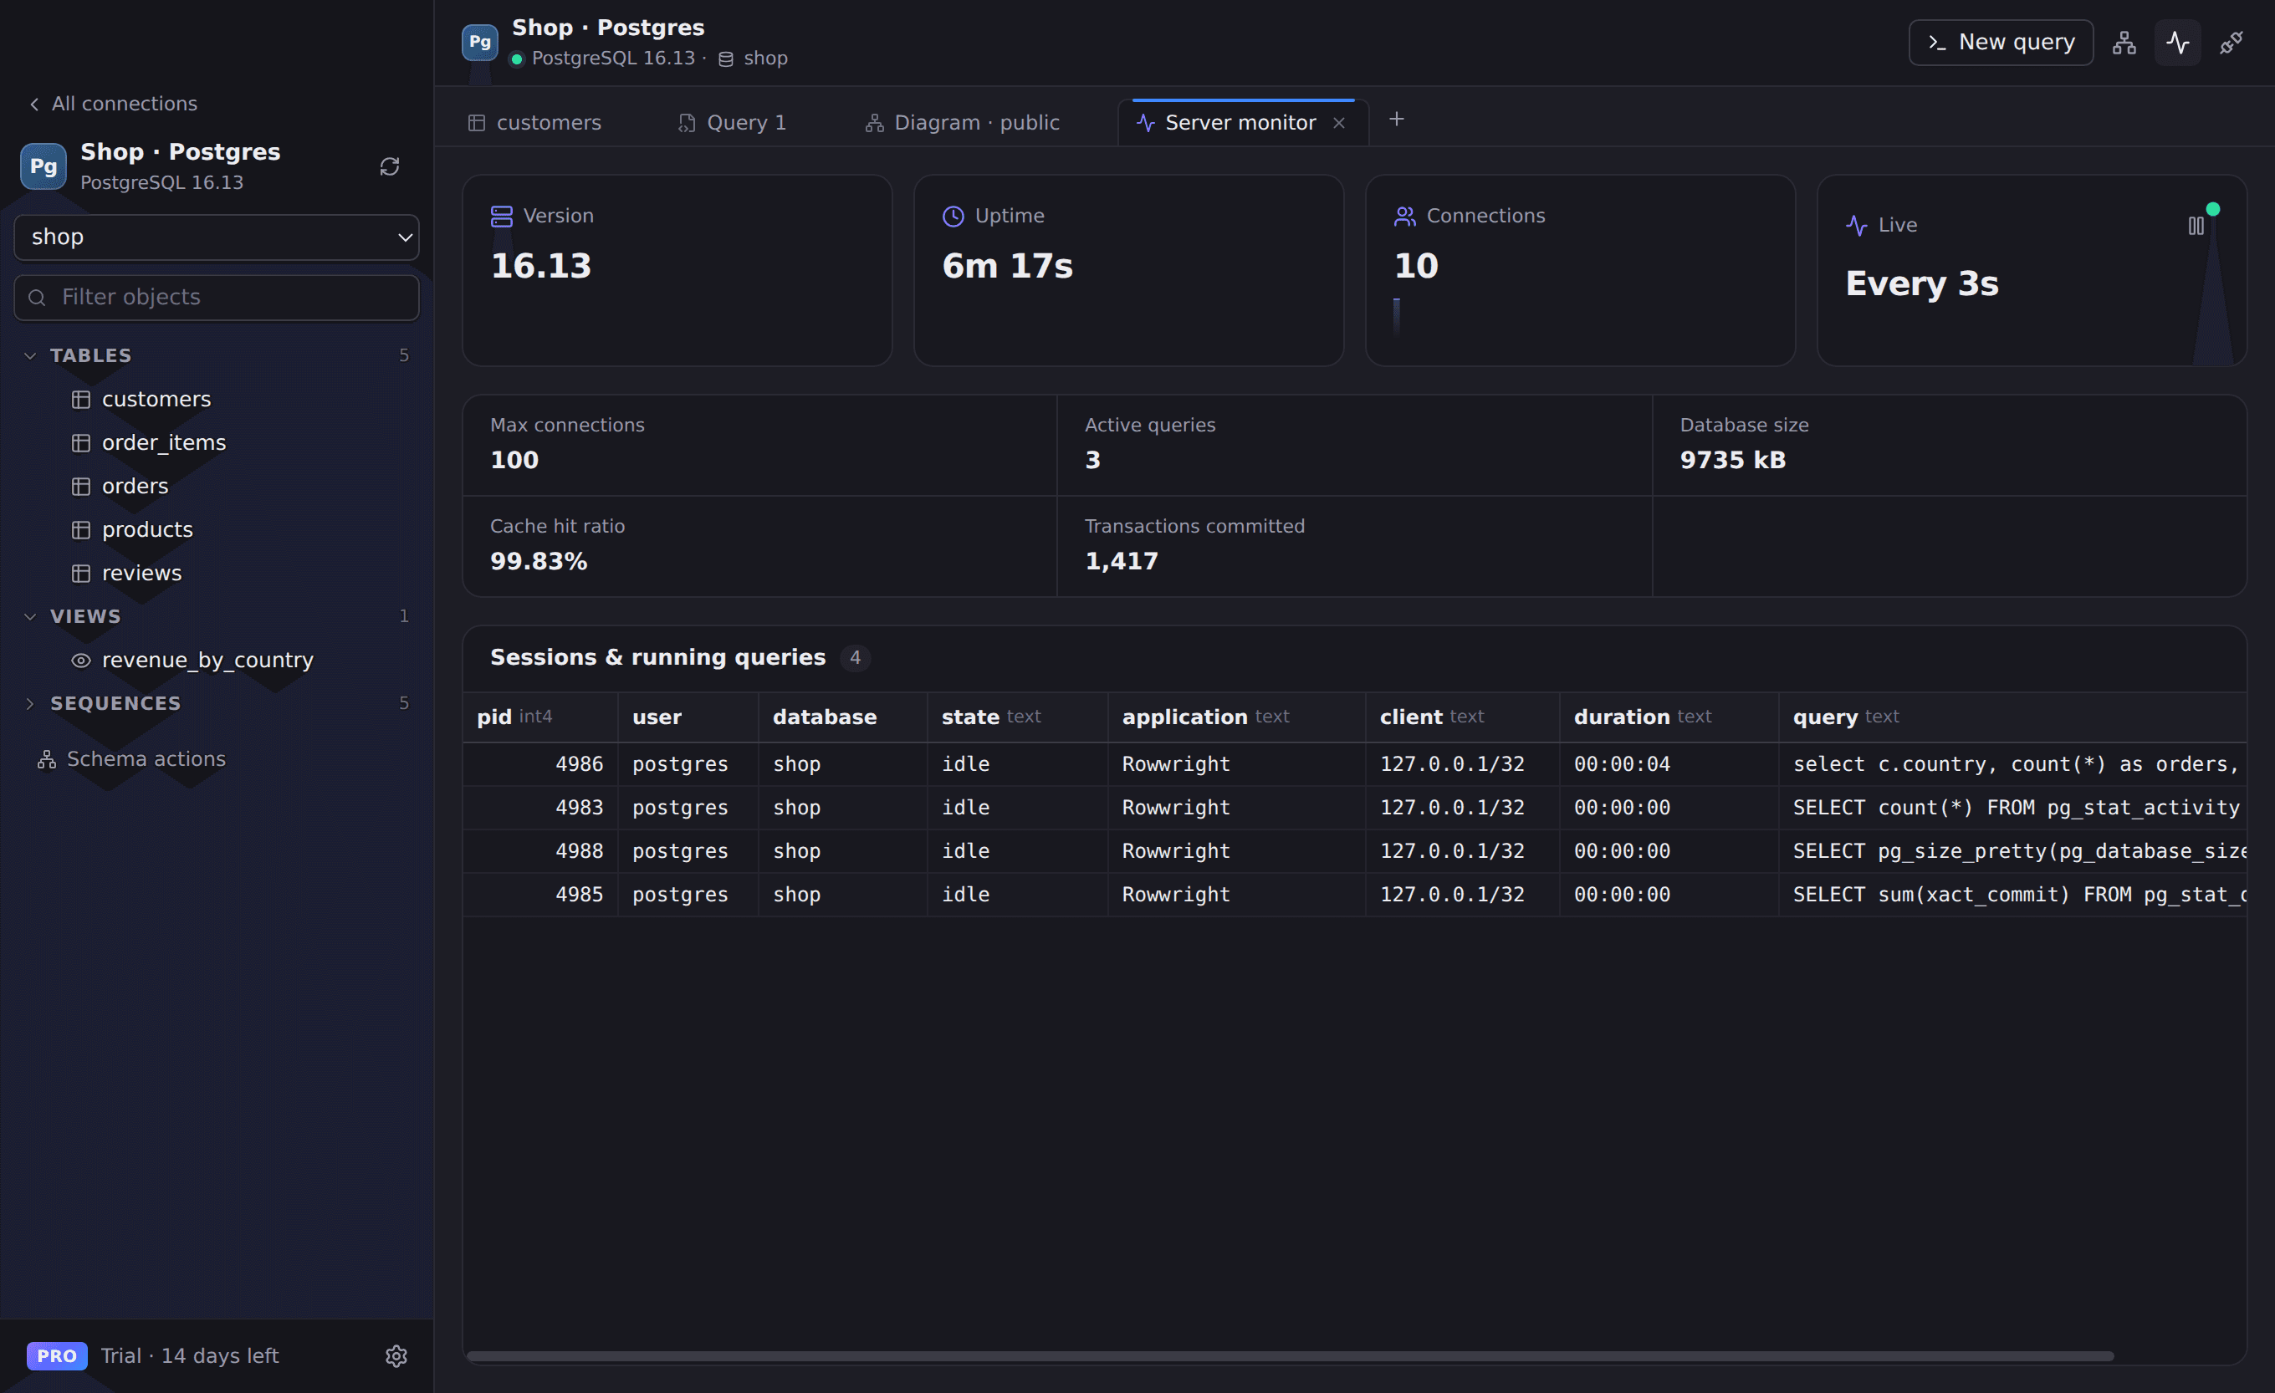
Task: Sort by the client column header
Action: 1463,717
